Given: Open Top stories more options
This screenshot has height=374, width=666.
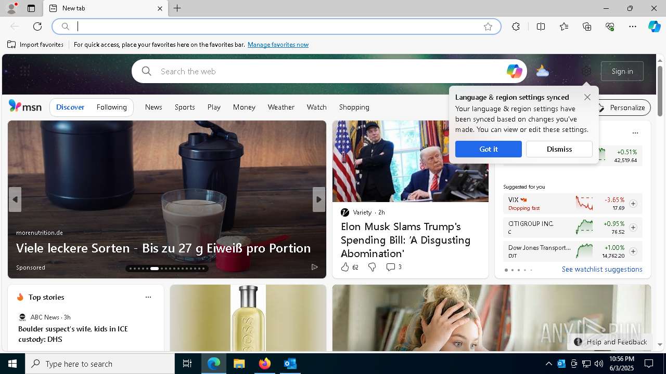Looking at the screenshot, I should (148, 297).
